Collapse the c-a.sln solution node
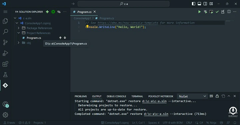Screen dimensions: 240x125 coord(15,18)
